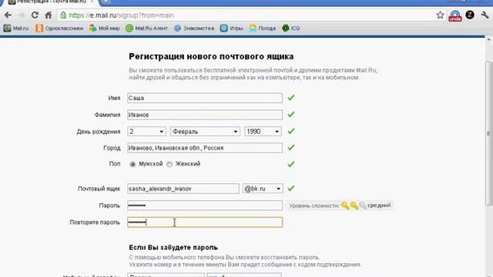The height and width of the screenshot is (277, 493).
Task: Click the green checkmark beside Почтовый ящик
Action: [x=291, y=188]
